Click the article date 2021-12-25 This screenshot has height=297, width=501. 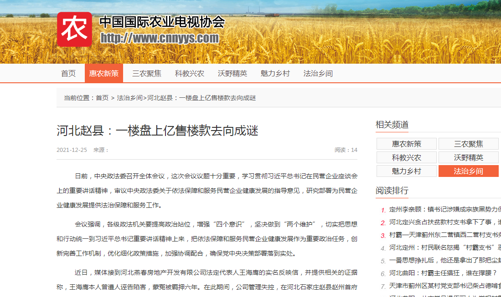[72, 150]
